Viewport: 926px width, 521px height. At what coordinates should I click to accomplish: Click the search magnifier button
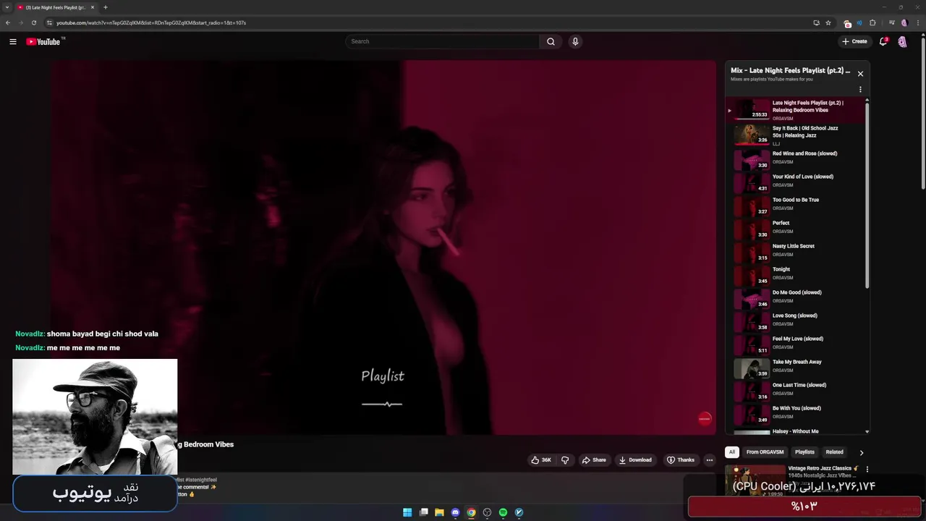pos(551,41)
